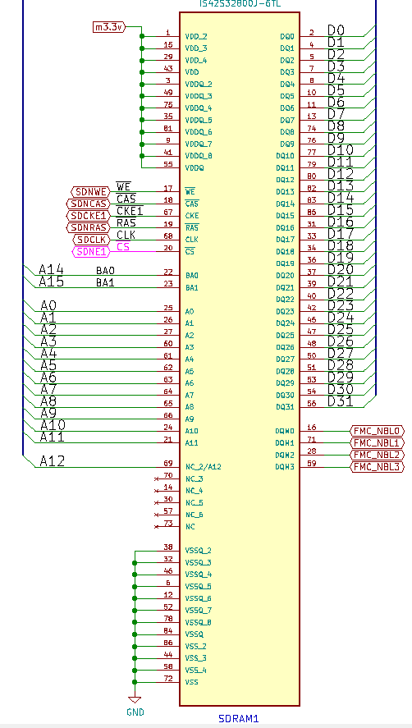Screen dimensions: 412x728
Task: Select the FMC_NBL3 global label
Action: [377, 467]
